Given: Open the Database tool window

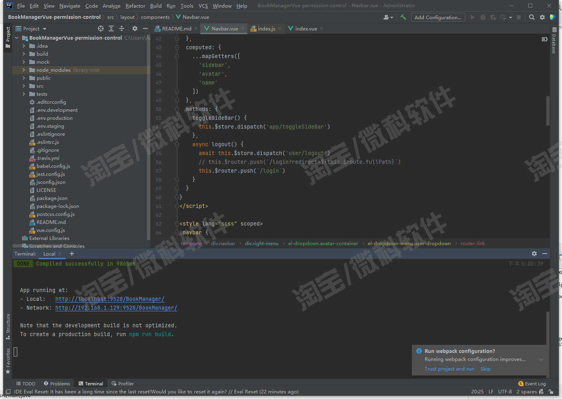Looking at the screenshot, I should (554, 40).
